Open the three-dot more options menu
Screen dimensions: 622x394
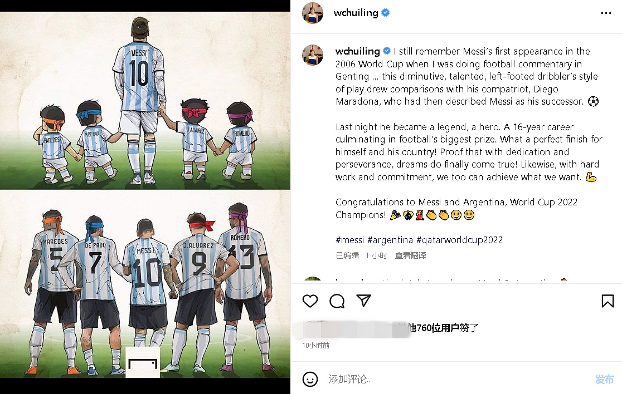[606, 13]
